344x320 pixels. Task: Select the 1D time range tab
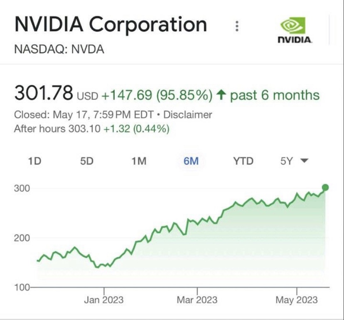pos(35,161)
